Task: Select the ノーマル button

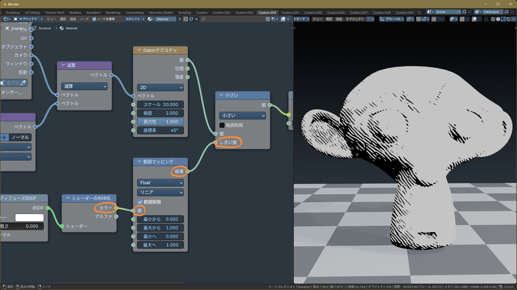Action: click(20, 137)
